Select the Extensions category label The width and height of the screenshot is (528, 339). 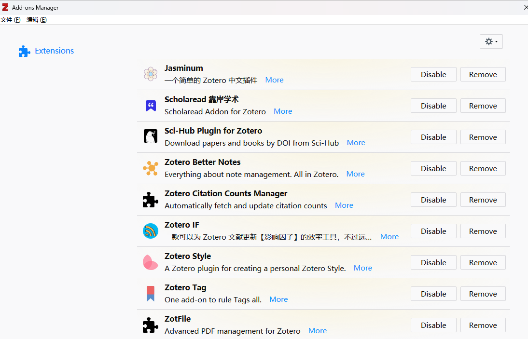54,51
